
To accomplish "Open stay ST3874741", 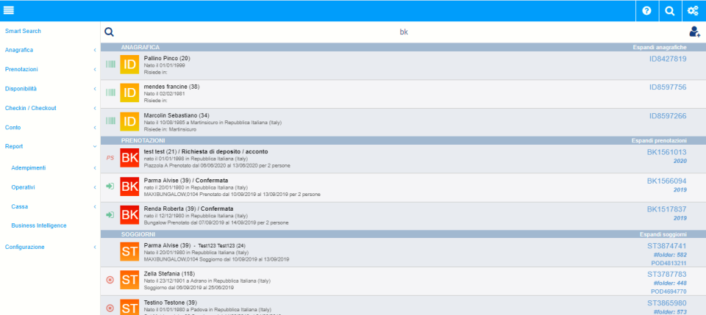I will click(x=667, y=246).
